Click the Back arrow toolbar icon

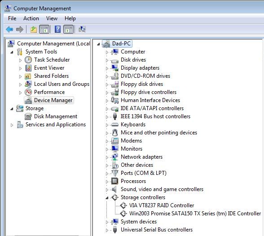pyautogui.click(x=9, y=29)
